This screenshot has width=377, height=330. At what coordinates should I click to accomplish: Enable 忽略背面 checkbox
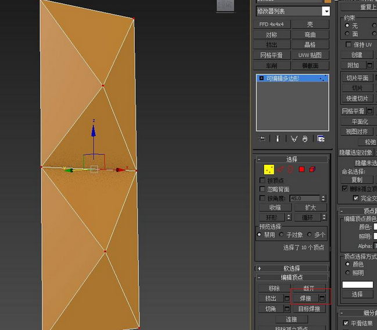pos(263,189)
